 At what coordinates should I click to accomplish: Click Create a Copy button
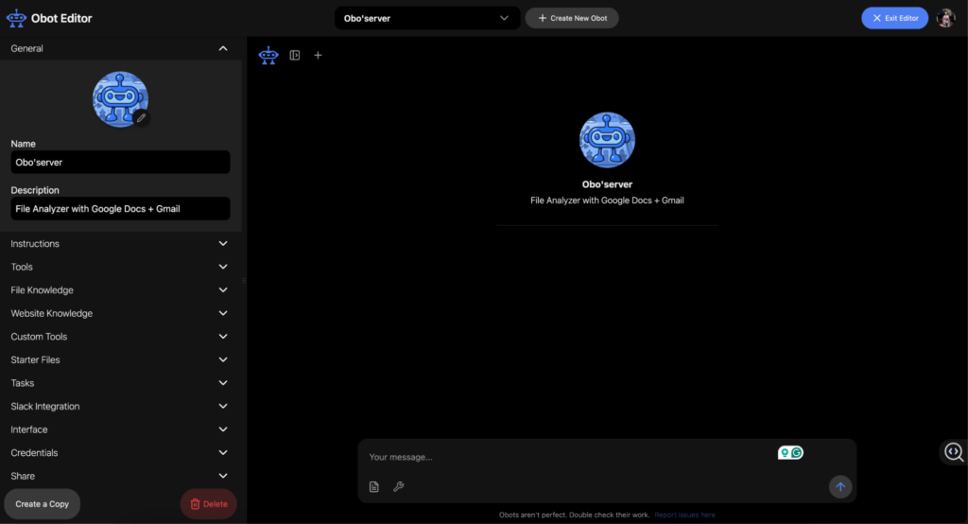(x=42, y=504)
